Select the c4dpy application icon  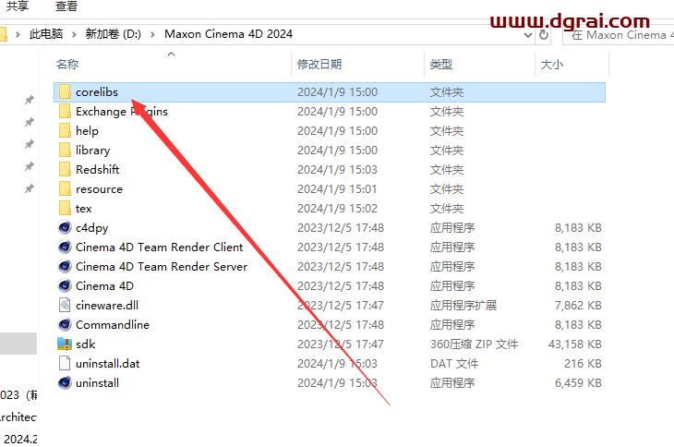pyautogui.click(x=65, y=228)
